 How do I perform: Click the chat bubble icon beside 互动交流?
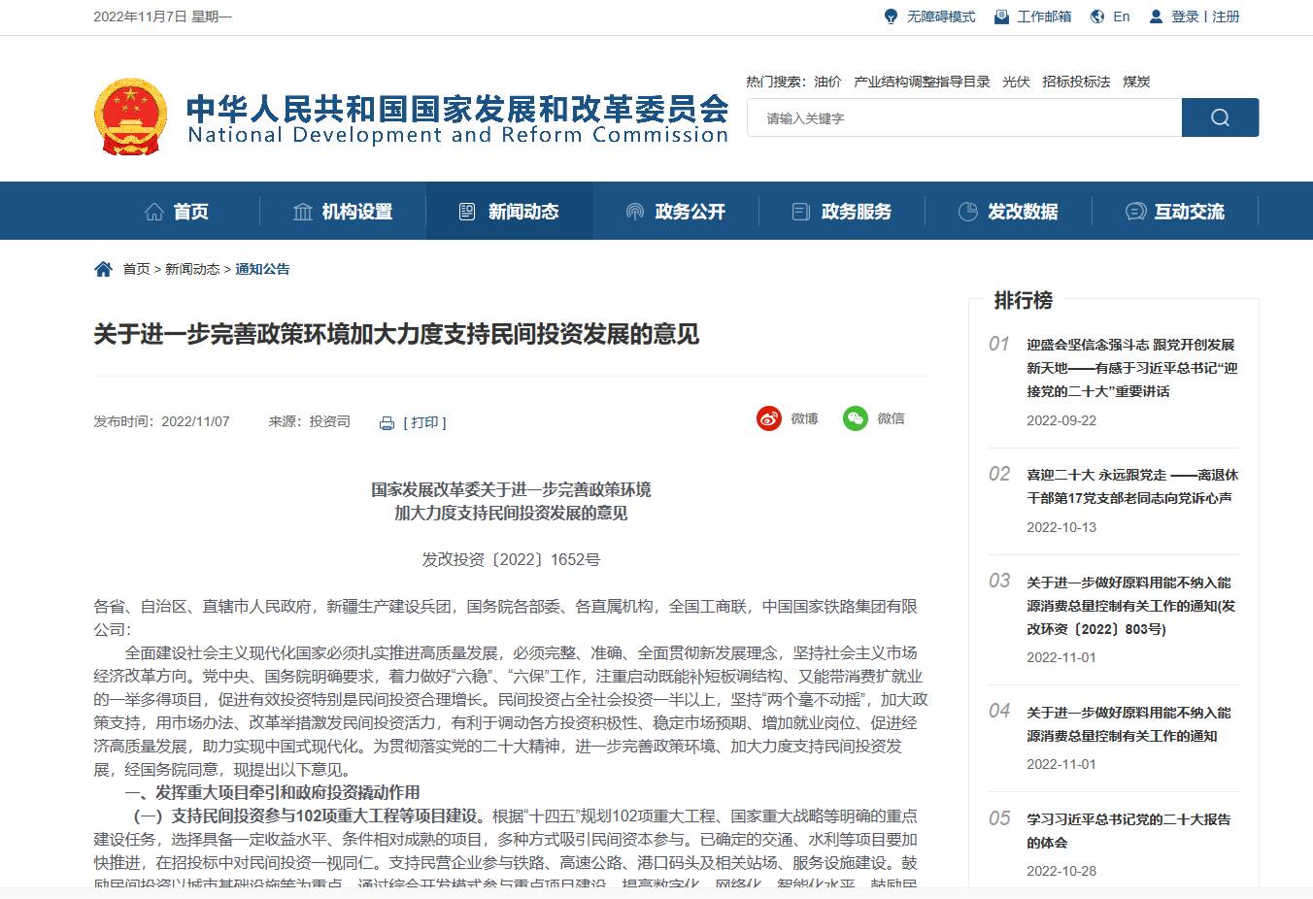pos(1135,212)
